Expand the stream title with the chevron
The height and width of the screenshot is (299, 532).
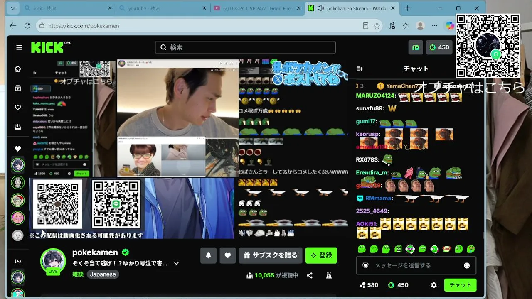176,263
